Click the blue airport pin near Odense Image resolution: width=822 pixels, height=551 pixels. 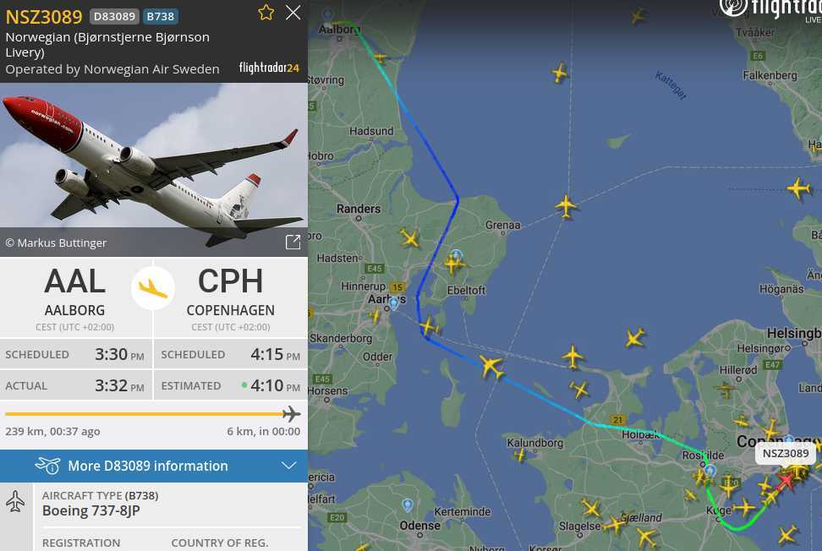pyautogui.click(x=408, y=505)
